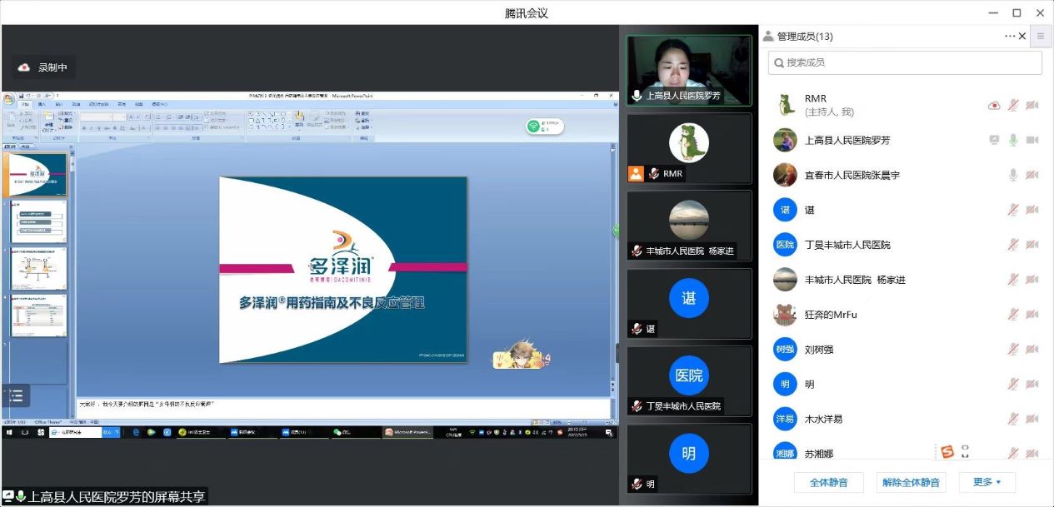Toggle camera icon for 木水洋易

[1032, 419]
